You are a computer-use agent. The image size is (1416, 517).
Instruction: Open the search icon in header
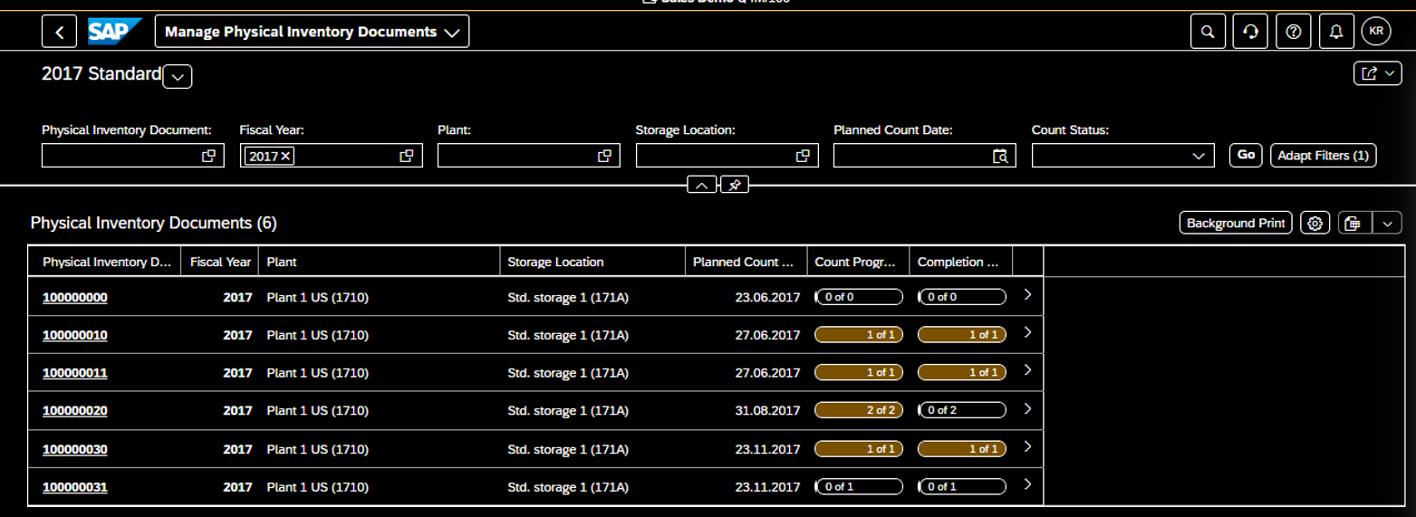(x=1207, y=32)
